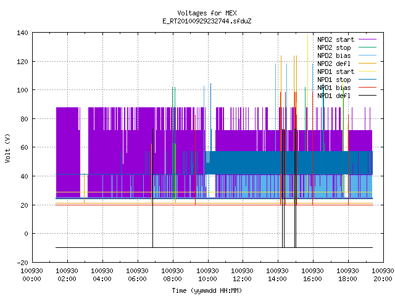
Task: Click the light blue NPD2 bias legend line
Action: point(368,55)
